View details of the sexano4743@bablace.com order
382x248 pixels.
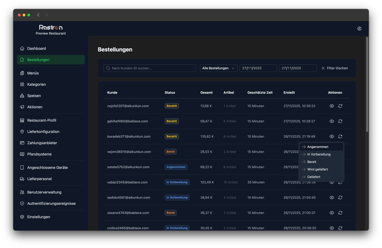coord(332,213)
